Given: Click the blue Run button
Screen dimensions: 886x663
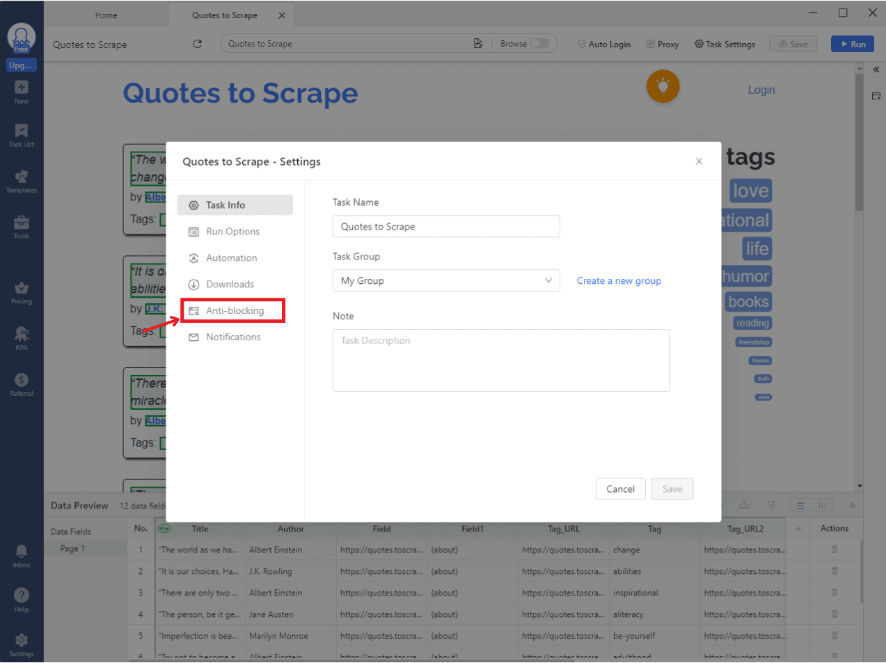Looking at the screenshot, I should 853,44.
